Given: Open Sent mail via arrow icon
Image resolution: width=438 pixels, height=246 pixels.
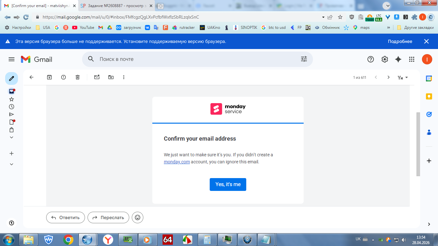Looking at the screenshot, I should pos(12,114).
